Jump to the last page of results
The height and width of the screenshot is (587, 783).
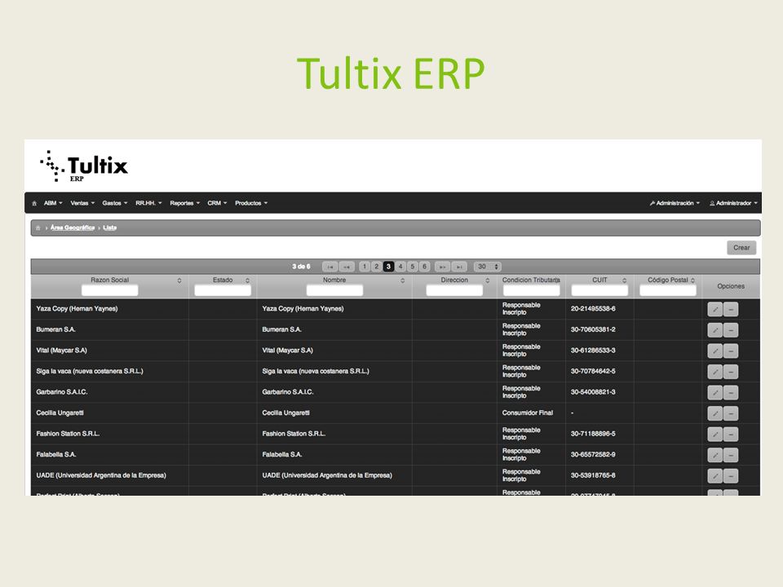(x=459, y=267)
